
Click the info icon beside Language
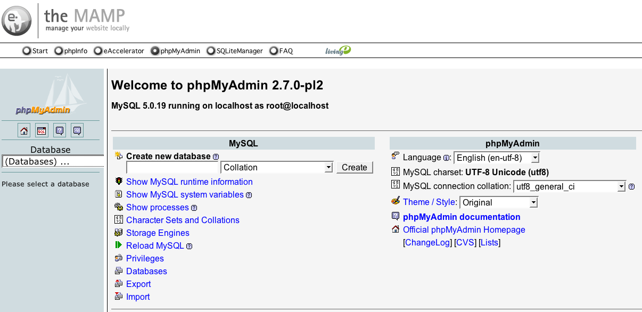(x=446, y=158)
